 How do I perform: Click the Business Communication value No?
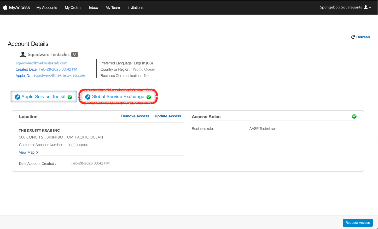pyautogui.click(x=146, y=76)
